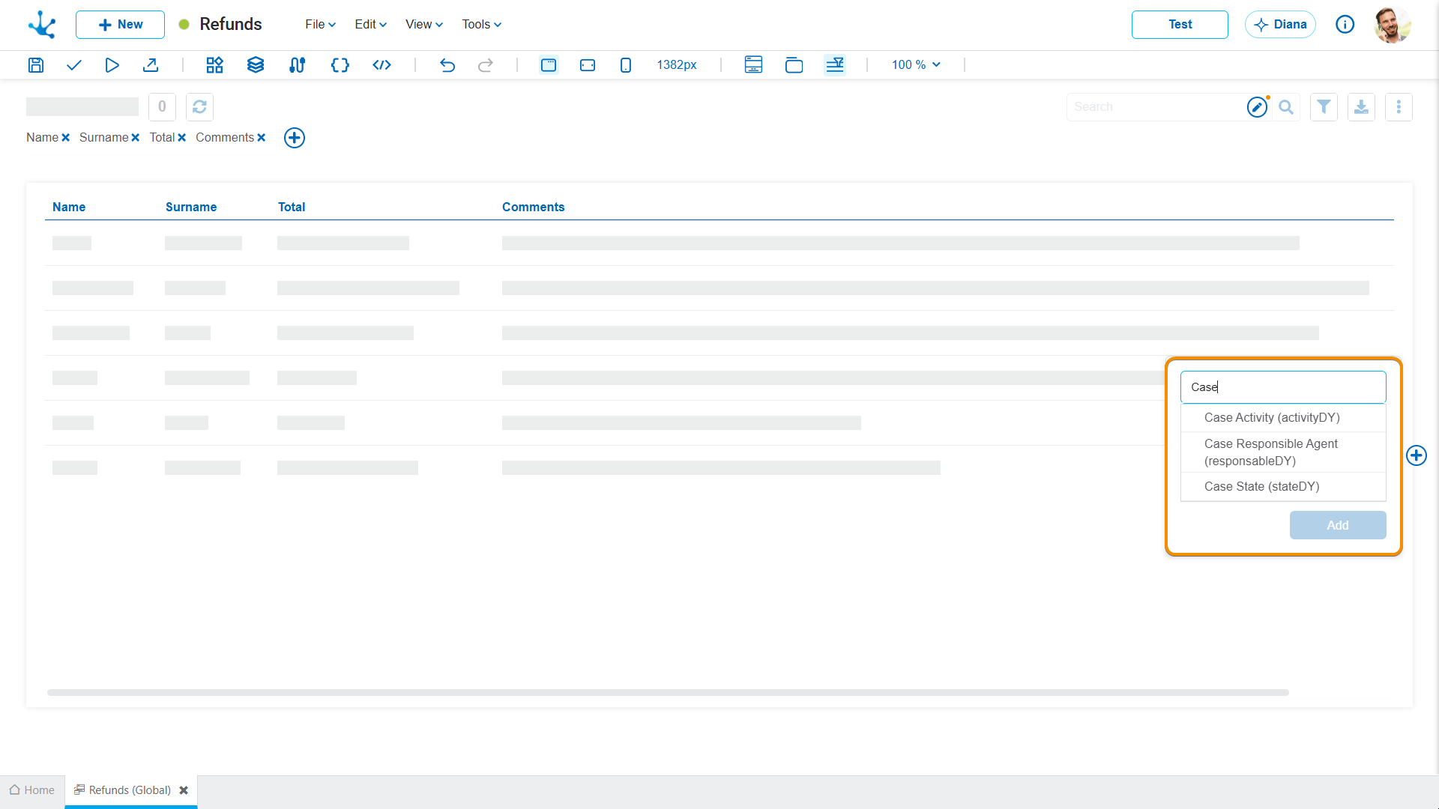
Task: Click the Test button
Action: tap(1180, 25)
